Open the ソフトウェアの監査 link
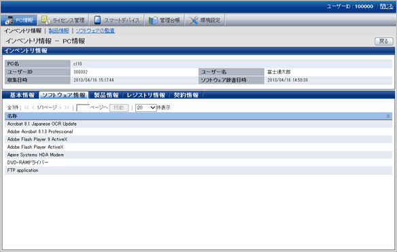397x252 pixels. 95,31
